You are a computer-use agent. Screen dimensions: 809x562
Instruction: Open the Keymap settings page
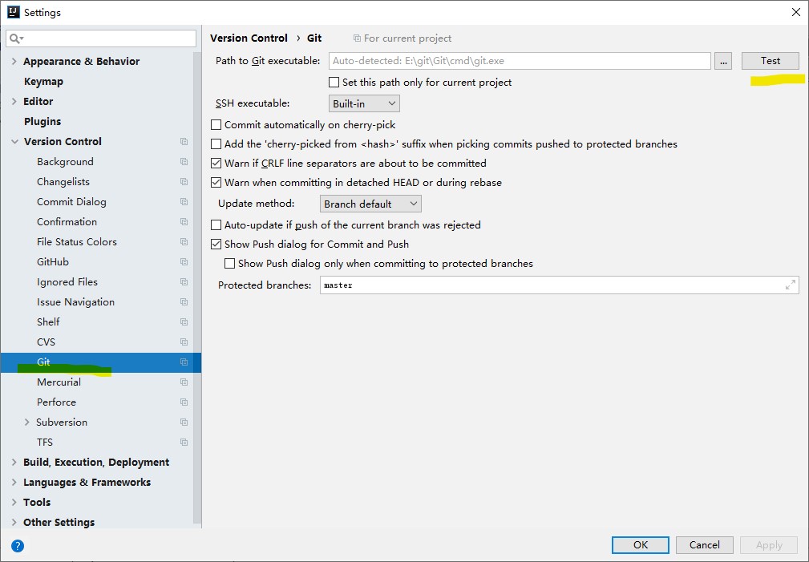[x=43, y=82]
